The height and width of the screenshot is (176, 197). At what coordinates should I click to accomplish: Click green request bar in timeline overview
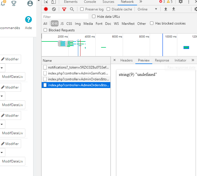tap(186, 47)
